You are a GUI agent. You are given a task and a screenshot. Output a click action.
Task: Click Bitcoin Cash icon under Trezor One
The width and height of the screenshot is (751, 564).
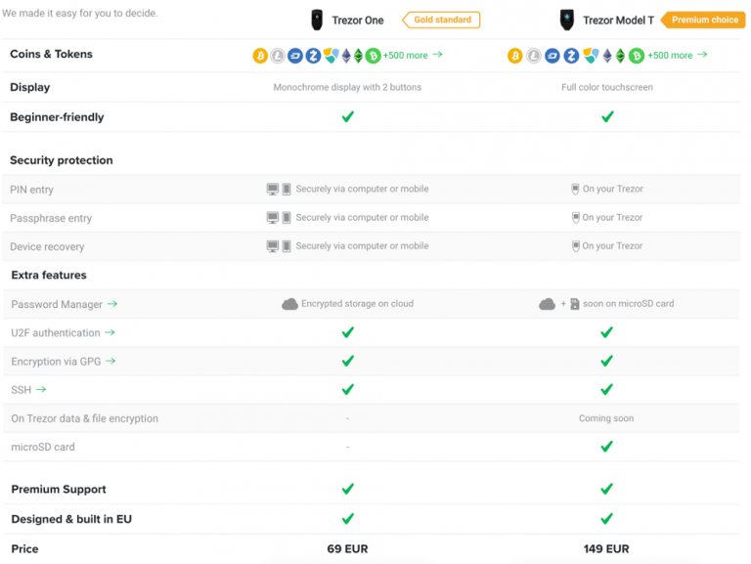point(374,56)
